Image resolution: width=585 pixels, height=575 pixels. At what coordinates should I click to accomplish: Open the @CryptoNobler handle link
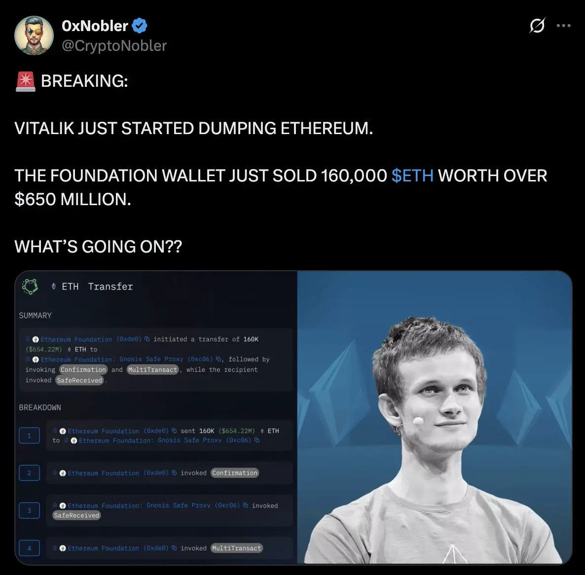click(114, 45)
